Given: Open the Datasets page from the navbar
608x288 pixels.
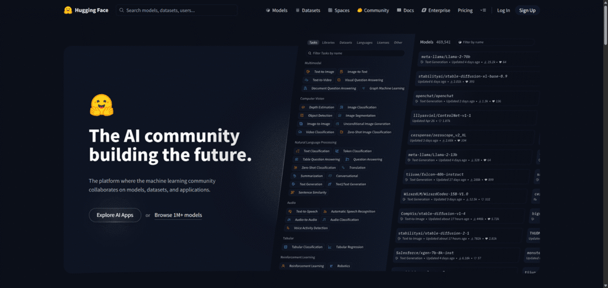Looking at the screenshot, I should 308,11.
